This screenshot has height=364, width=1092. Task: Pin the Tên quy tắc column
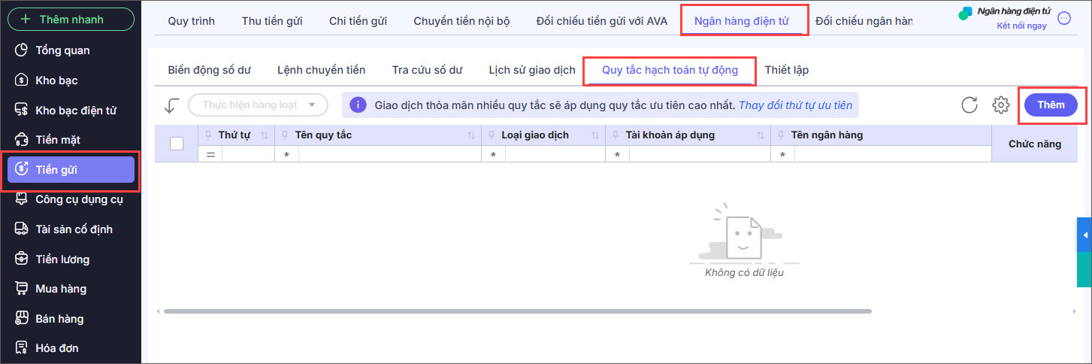click(x=285, y=135)
